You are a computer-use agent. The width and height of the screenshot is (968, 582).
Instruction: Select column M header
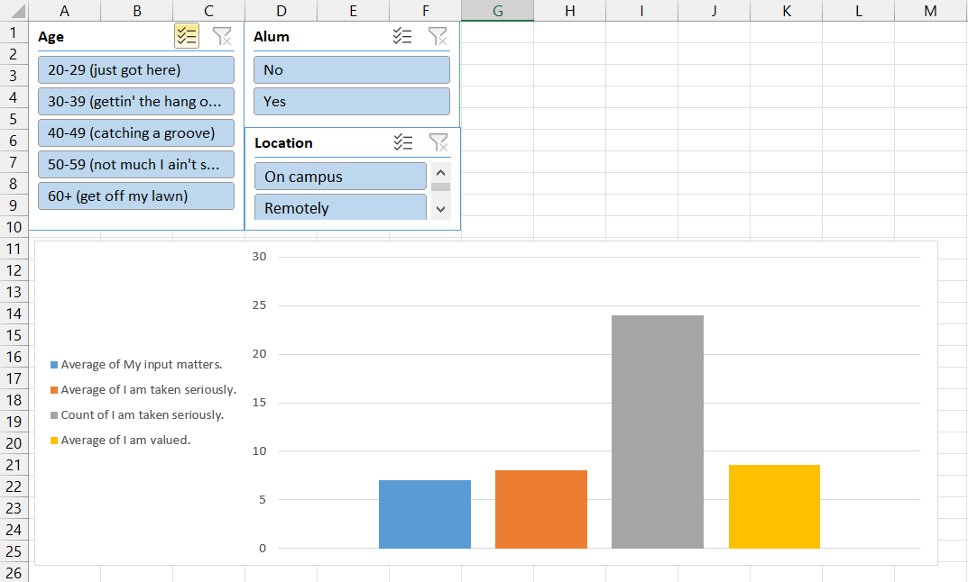(930, 11)
